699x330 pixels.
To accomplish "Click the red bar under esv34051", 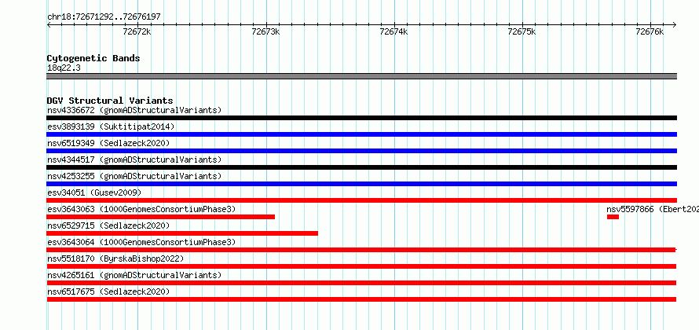I will (x=362, y=200).
